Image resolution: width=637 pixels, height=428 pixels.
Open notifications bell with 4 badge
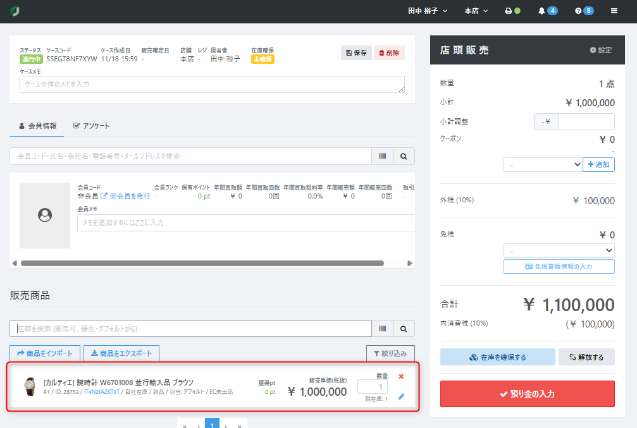[547, 11]
